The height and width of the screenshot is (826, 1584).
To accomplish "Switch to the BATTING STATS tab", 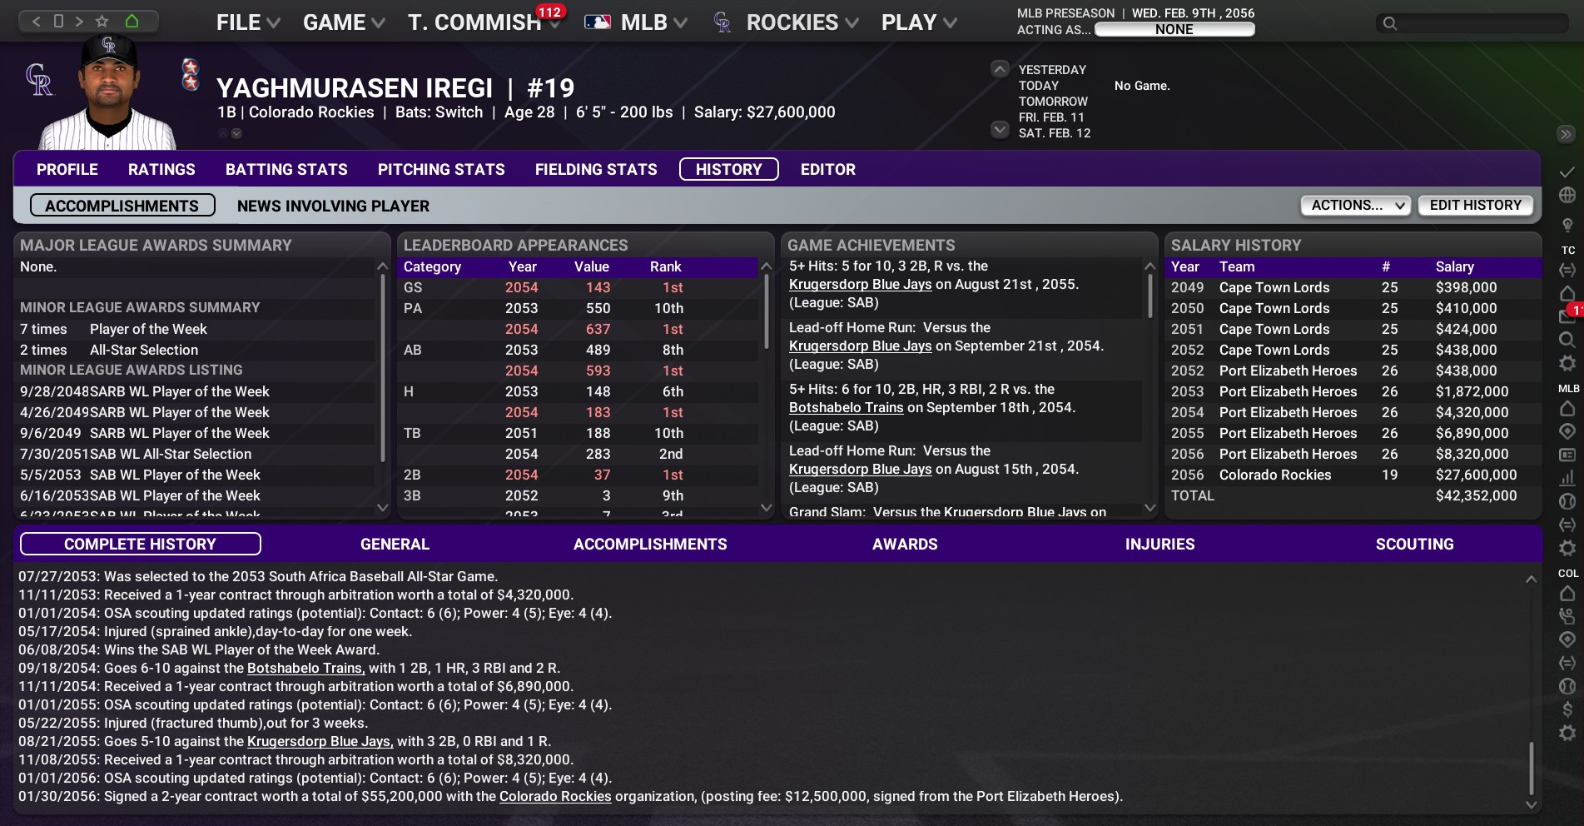I will (x=286, y=170).
